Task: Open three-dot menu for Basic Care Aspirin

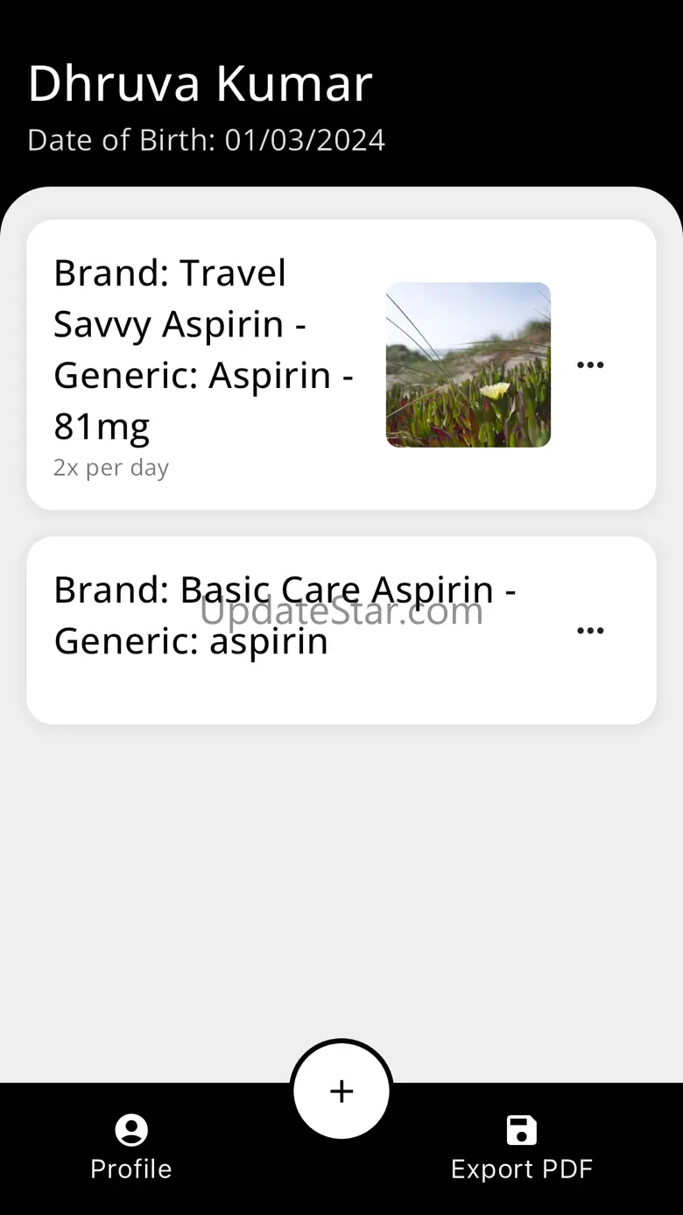Action: pyautogui.click(x=590, y=631)
